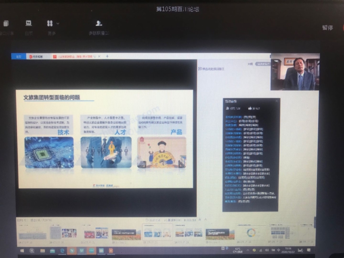Viewport: 344px width, 258px height.
Task: Open the Windows Start menu
Action: click(22, 251)
